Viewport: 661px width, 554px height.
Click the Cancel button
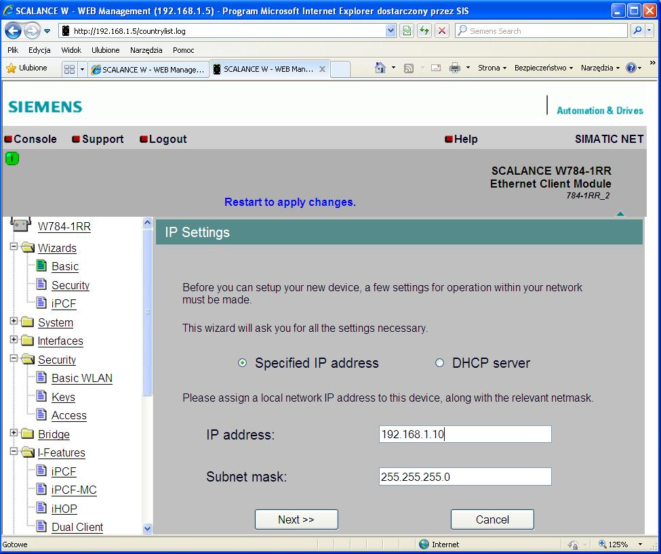[492, 519]
